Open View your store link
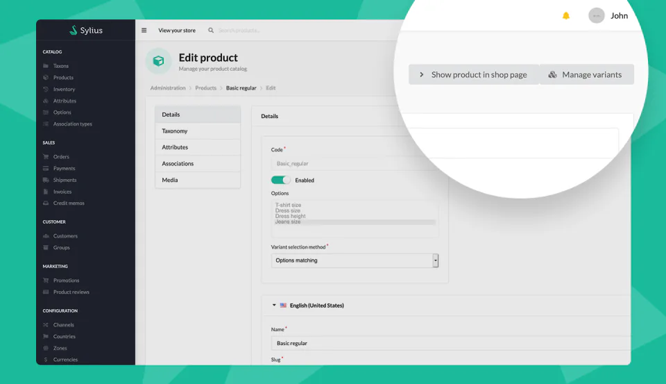Image resolution: width=666 pixels, height=384 pixels. coord(177,30)
